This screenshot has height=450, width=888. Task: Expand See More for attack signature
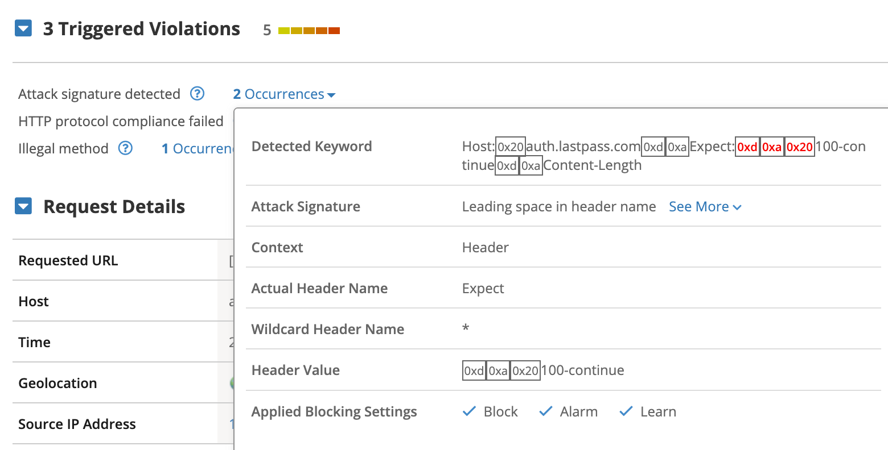(705, 207)
